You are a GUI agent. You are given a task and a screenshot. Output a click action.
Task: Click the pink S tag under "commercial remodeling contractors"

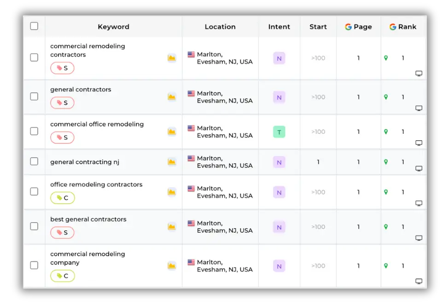click(x=62, y=68)
